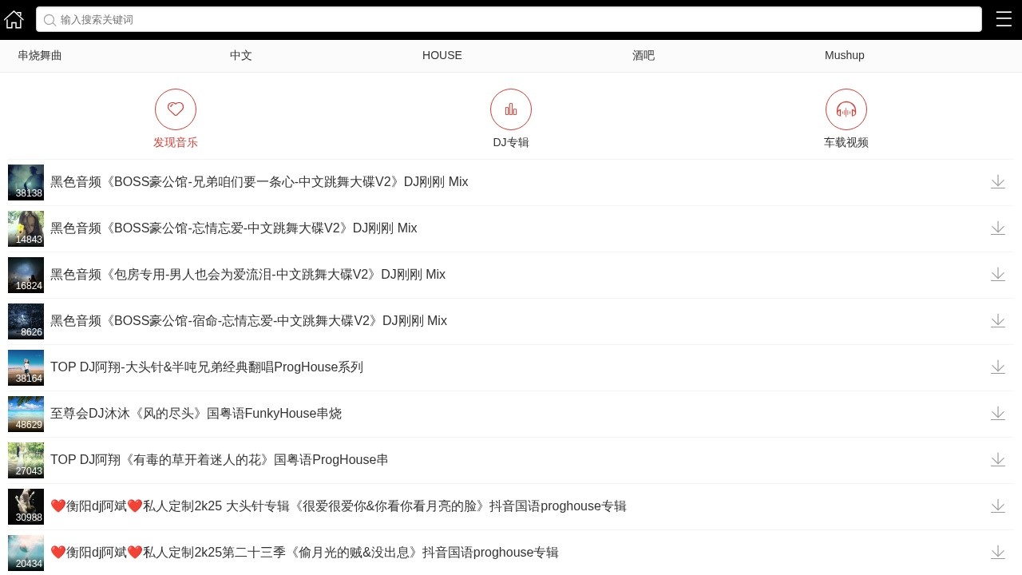Screen dimensions: 1022x575
Task: Switch to the 中文 category tab
Action: tap(240, 55)
